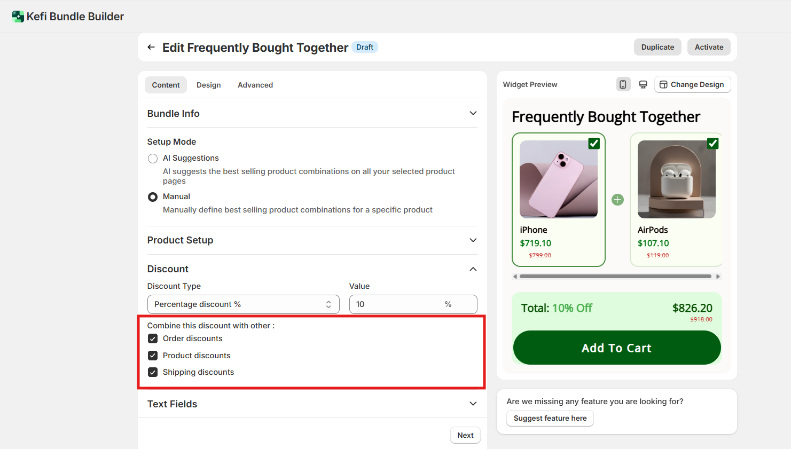791x449 pixels.
Task: Open the Discount Type dropdown
Action: point(243,304)
